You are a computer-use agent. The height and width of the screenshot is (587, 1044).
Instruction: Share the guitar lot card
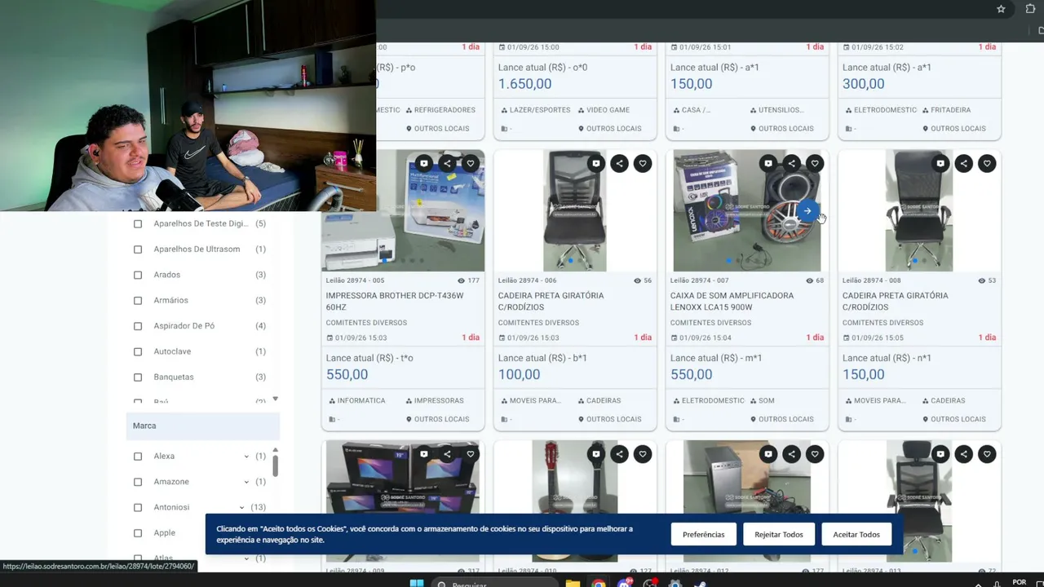(620, 454)
